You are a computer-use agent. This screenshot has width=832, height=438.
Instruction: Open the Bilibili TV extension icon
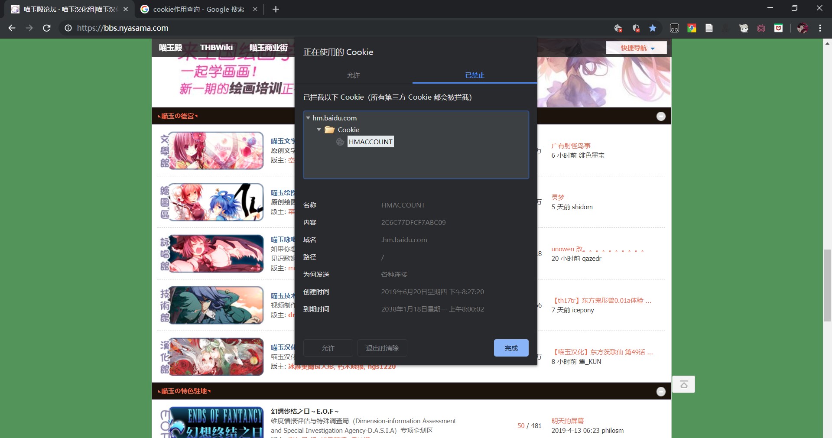(761, 28)
